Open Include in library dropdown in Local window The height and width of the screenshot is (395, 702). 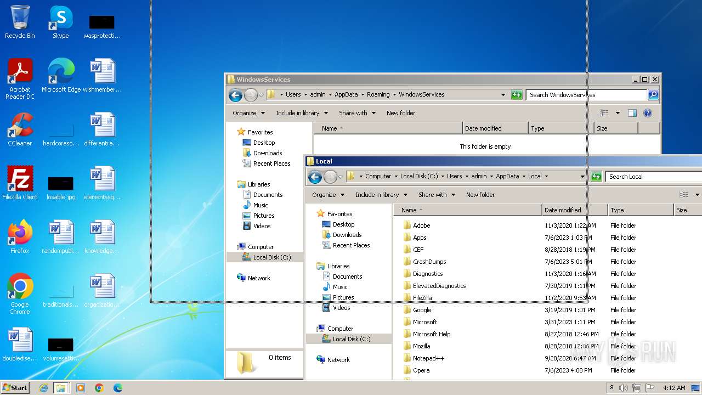click(x=381, y=195)
